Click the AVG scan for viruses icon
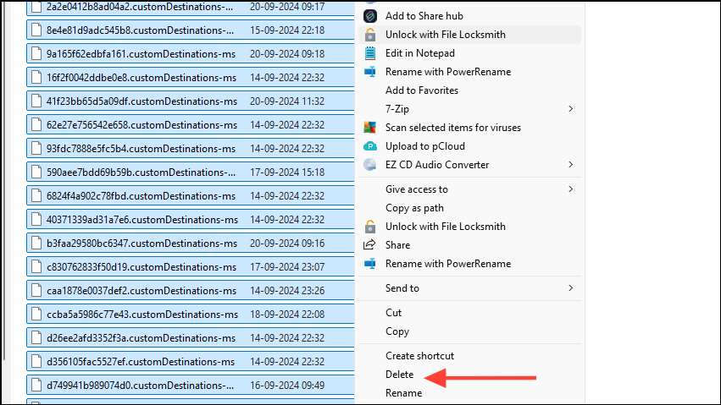Image resolution: width=721 pixels, height=405 pixels. (x=370, y=128)
